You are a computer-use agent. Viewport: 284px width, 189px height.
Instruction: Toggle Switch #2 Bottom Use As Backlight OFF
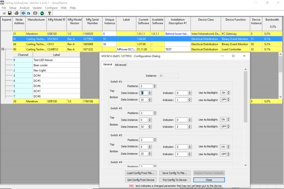(x=225, y=127)
